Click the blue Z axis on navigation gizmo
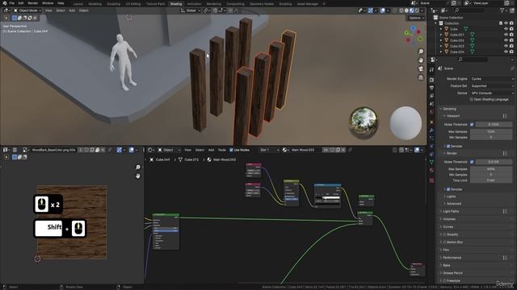The height and width of the screenshot is (290, 517). 413,29
